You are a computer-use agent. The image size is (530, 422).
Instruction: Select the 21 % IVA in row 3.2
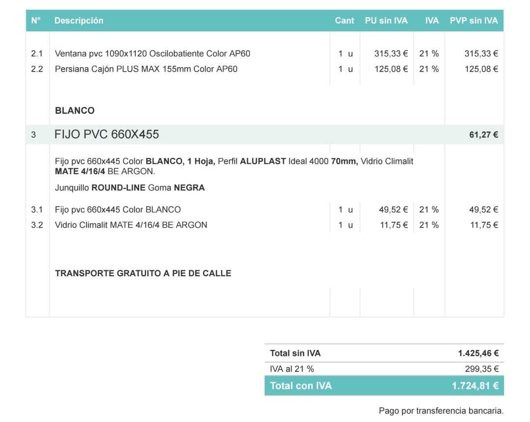click(x=429, y=225)
